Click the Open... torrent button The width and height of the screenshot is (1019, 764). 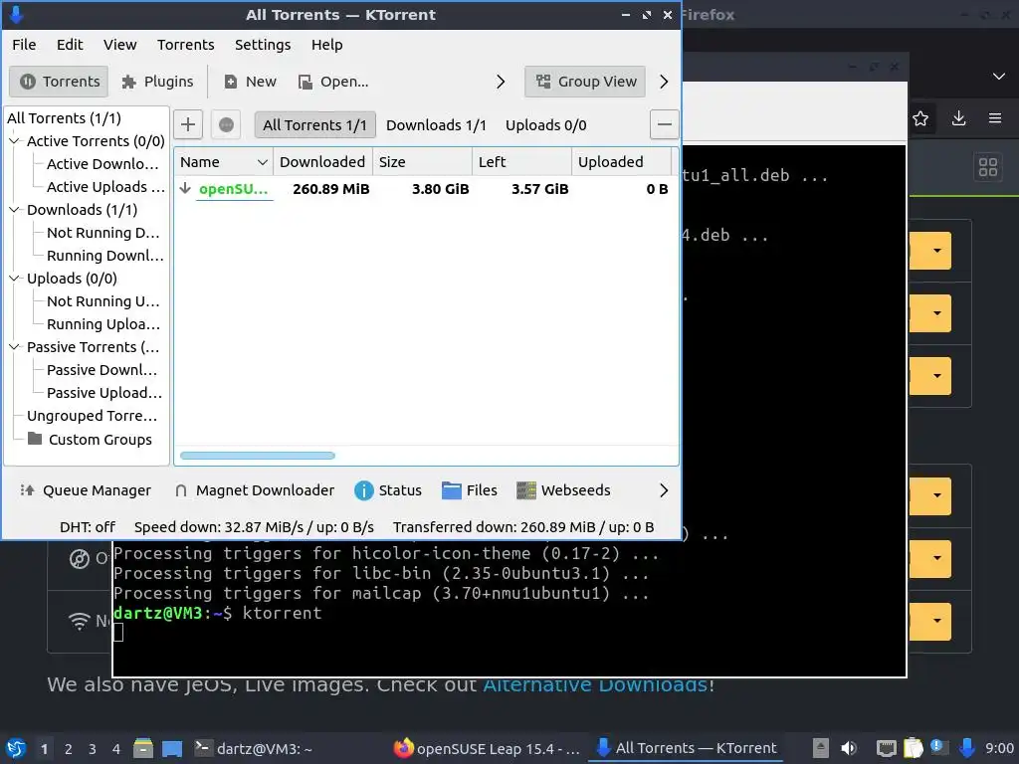tap(333, 82)
